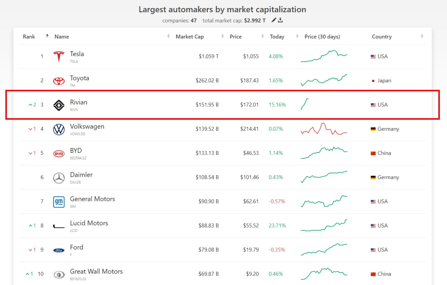Click Daimler's $101.46 price
Viewport: 447px width, 285px height.
[250, 177]
